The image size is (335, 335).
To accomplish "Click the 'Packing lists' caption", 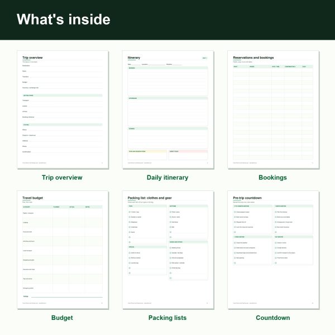I will click(x=167, y=318).
